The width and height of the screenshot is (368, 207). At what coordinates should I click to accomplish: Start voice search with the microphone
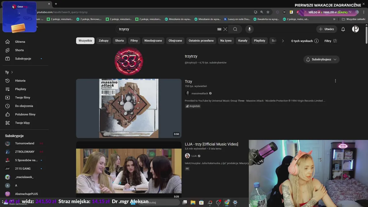(250, 29)
